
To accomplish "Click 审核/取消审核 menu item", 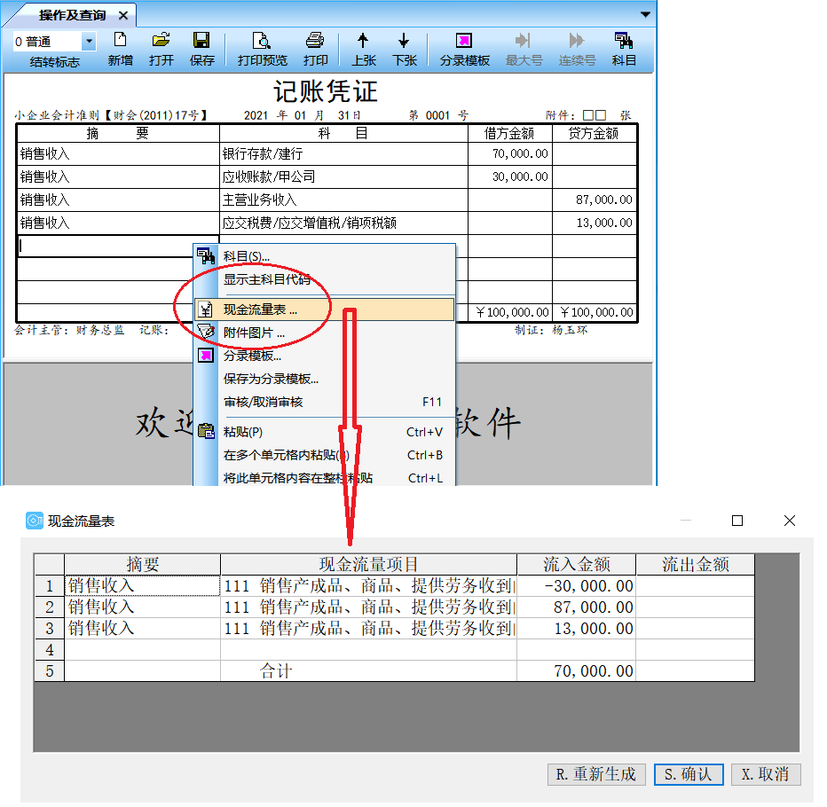I will tap(263, 402).
